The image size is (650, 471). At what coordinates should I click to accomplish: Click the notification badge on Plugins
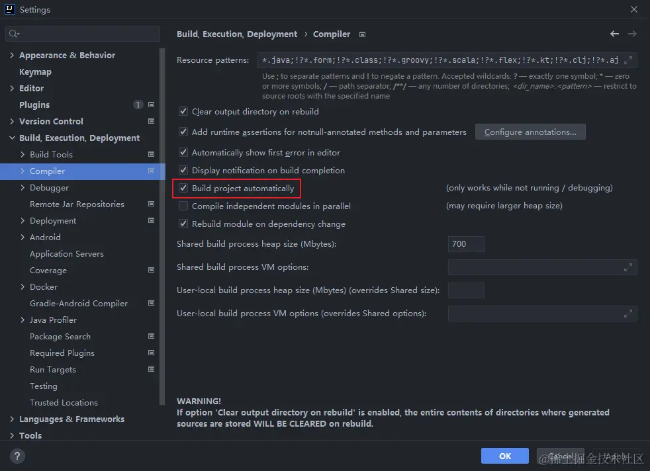click(x=138, y=105)
